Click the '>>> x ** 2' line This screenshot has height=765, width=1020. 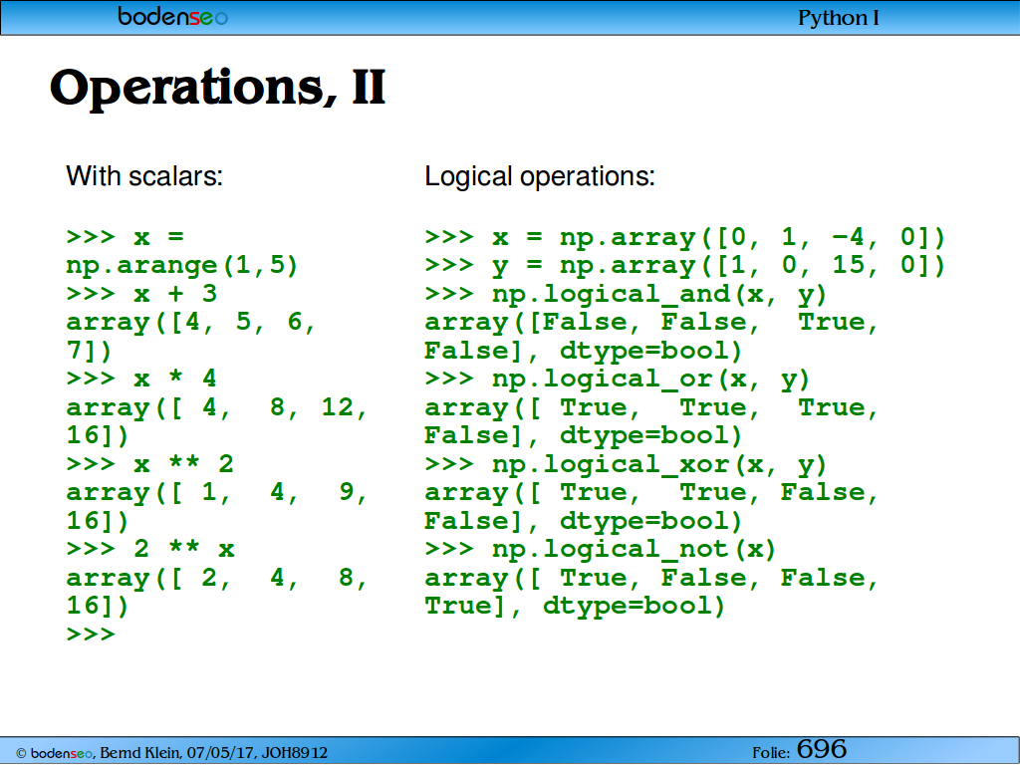(x=149, y=464)
